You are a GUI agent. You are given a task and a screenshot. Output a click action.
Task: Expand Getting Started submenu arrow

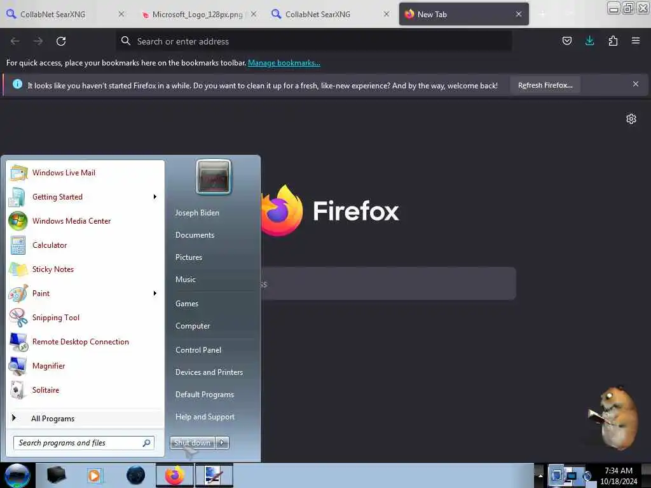tap(155, 197)
